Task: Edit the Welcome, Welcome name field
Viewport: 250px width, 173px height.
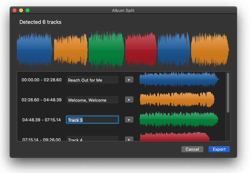Action: pyautogui.click(x=92, y=100)
